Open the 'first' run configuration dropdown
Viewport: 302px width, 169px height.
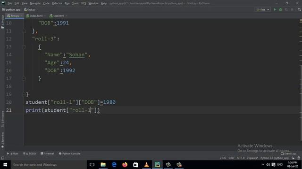[x=263, y=9]
